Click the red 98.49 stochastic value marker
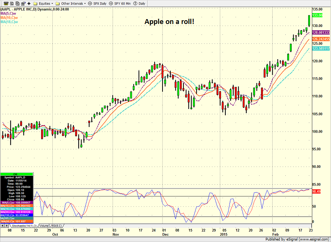 click(x=316, y=191)
